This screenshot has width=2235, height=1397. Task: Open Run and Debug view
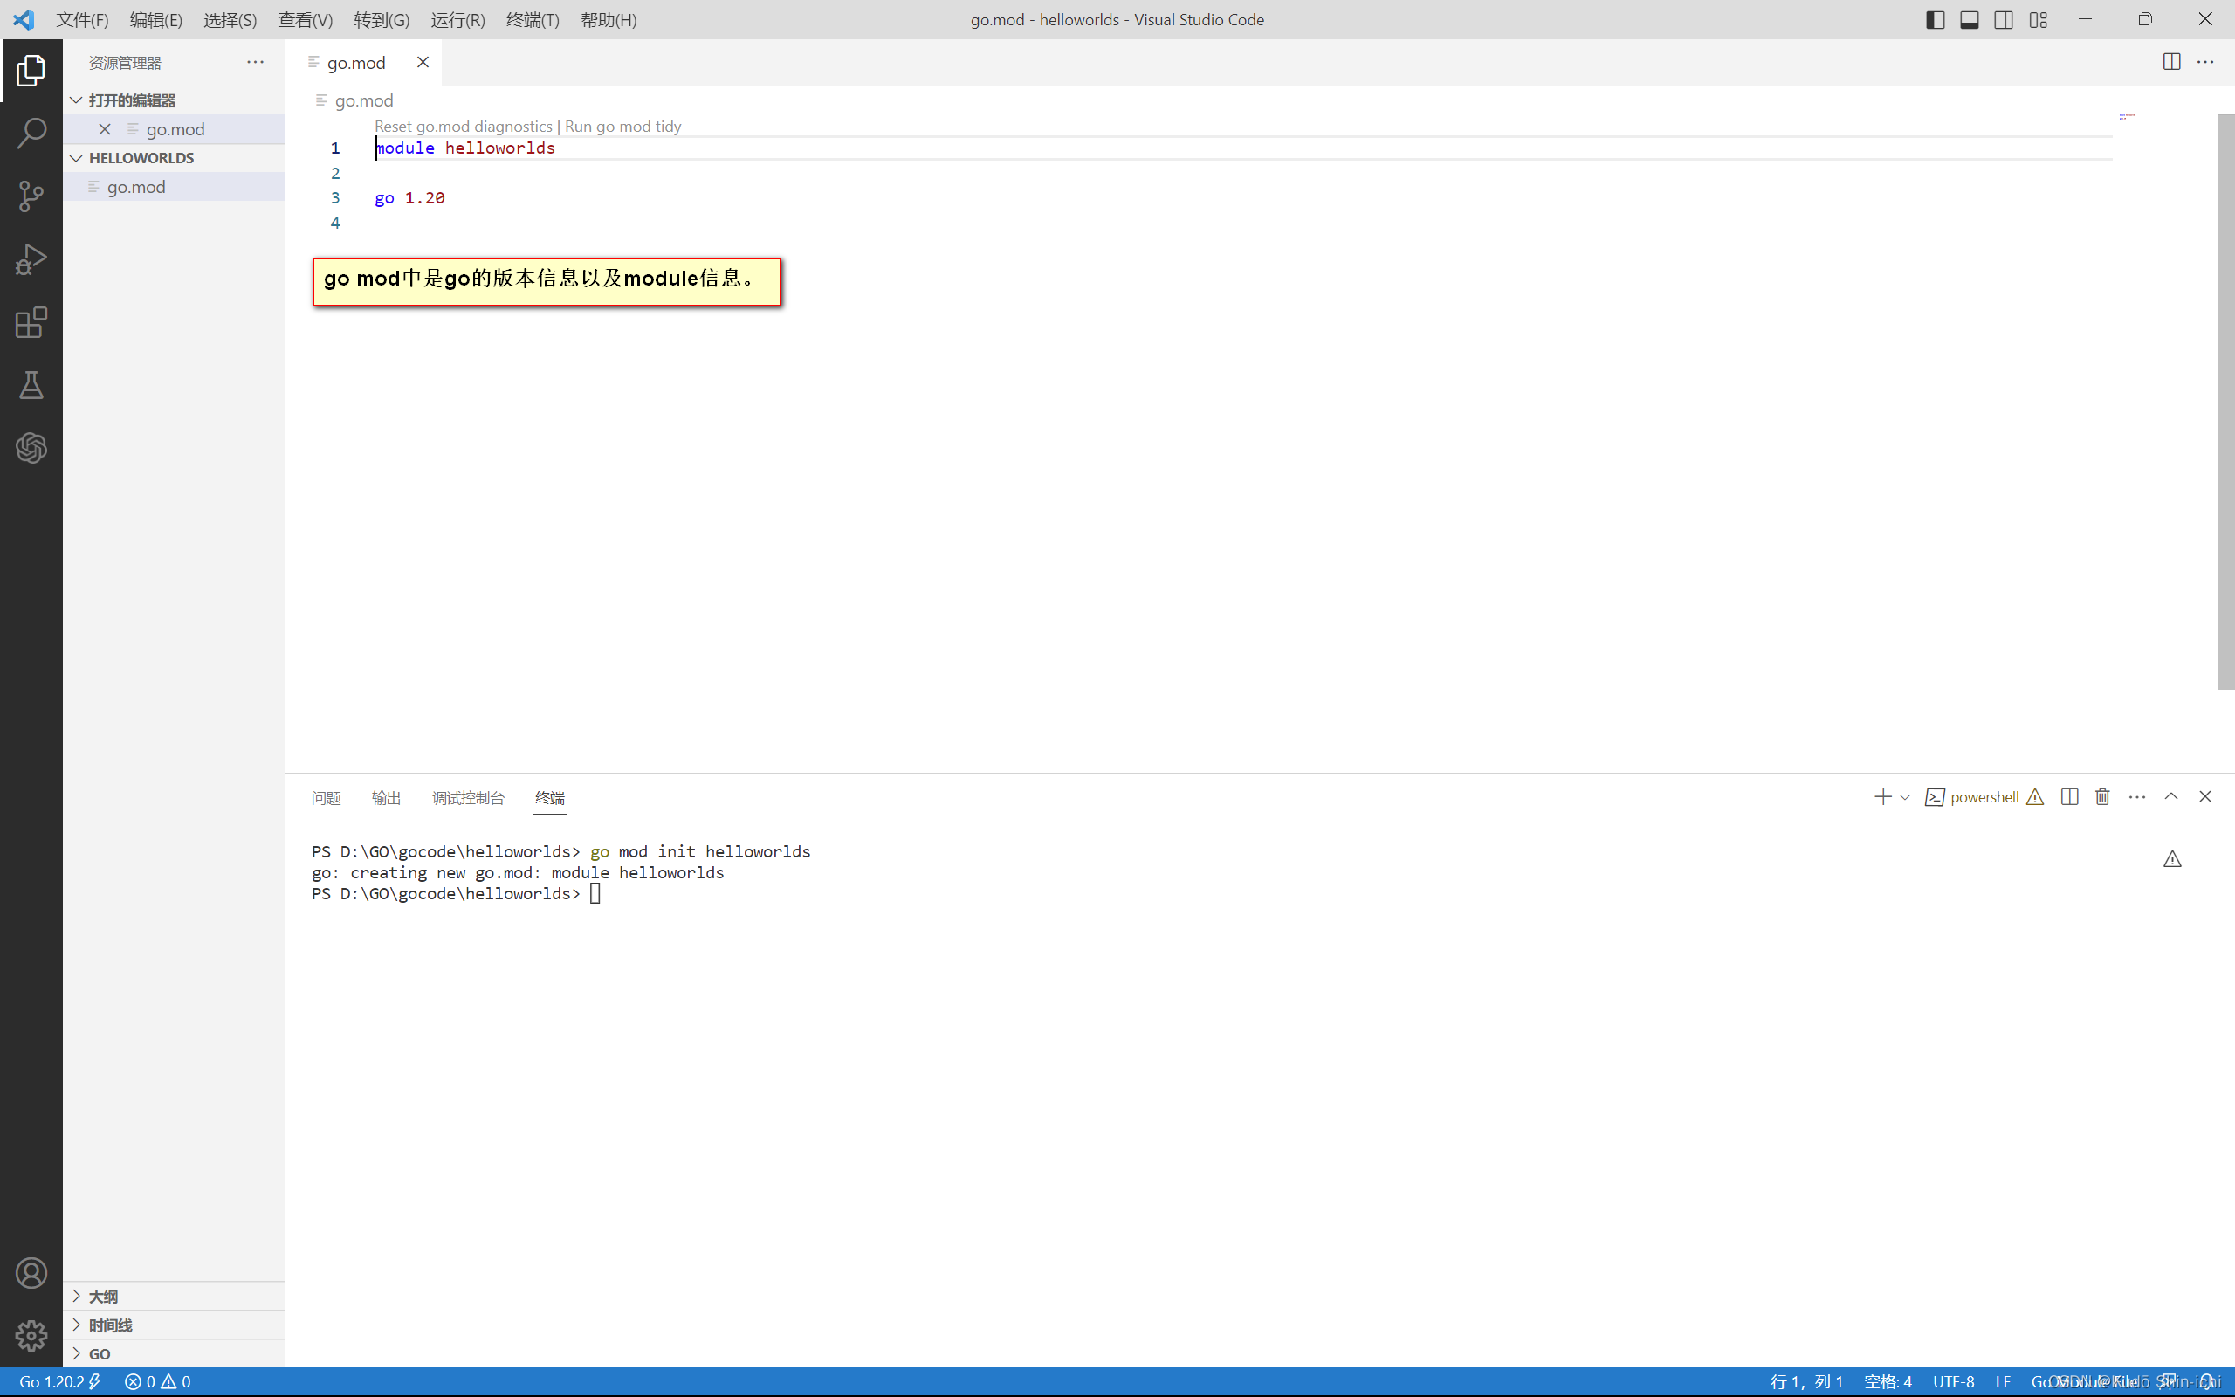31,259
